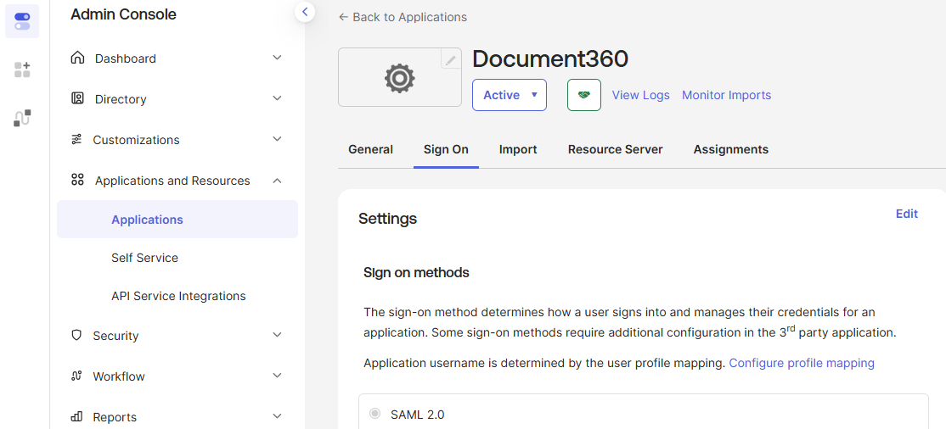Click the Applications and Resources grid icon
The height and width of the screenshot is (429, 946).
(77, 180)
